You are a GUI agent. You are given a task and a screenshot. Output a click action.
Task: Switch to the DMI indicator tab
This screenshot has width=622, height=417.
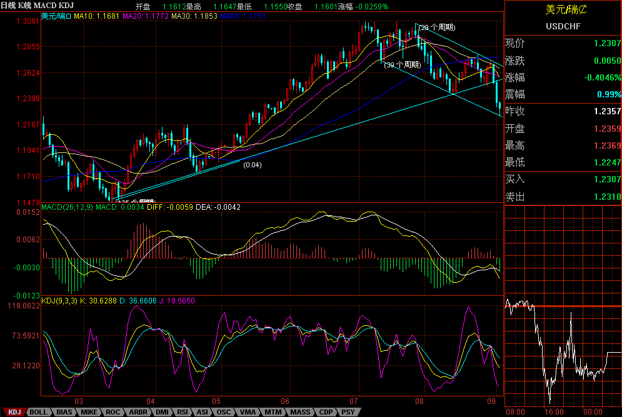(x=162, y=412)
